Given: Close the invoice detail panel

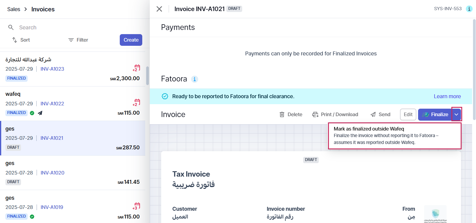Looking at the screenshot, I should click(159, 9).
